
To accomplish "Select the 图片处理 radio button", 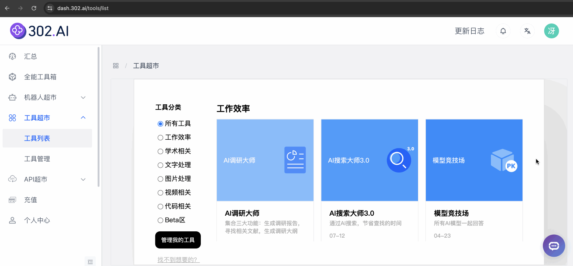I will click(160, 179).
